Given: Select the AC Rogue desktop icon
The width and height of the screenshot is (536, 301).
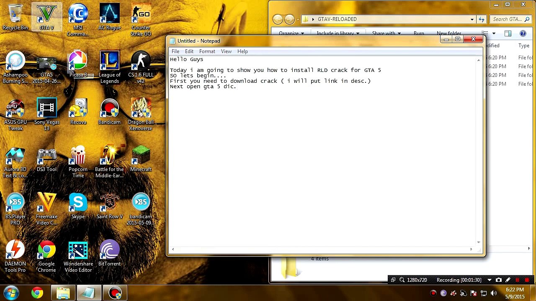Looking at the screenshot, I should pos(109,18).
